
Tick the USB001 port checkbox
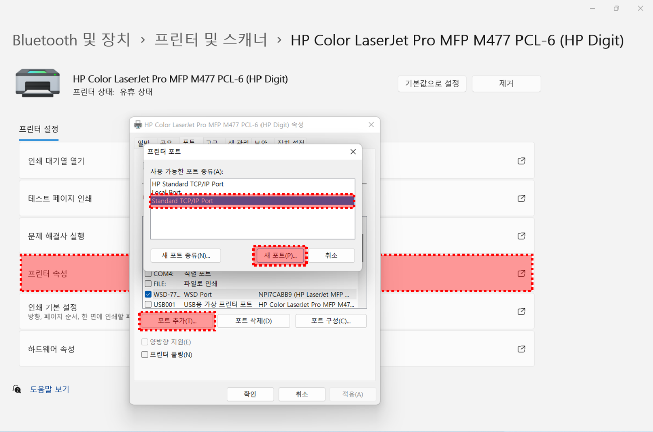pos(148,304)
